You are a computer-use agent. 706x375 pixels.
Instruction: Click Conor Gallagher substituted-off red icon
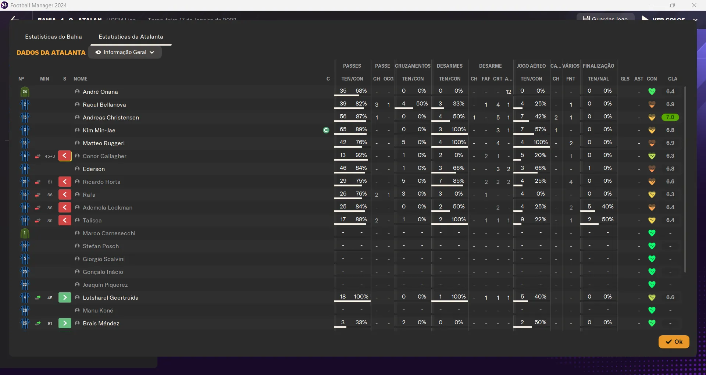[65, 156]
